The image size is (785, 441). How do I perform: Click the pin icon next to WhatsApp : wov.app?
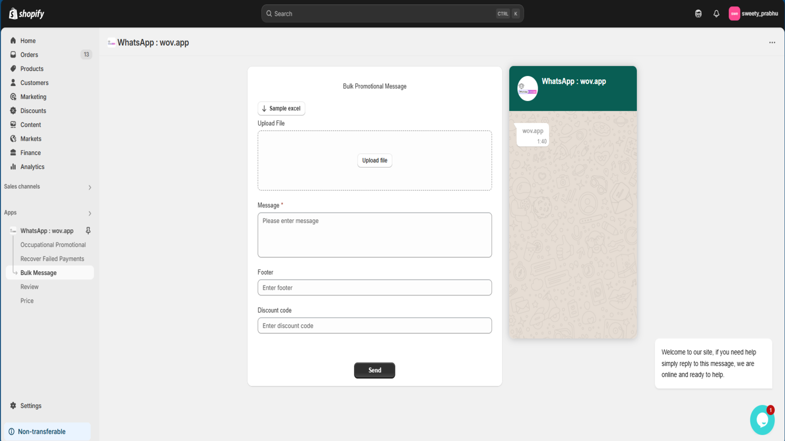pyautogui.click(x=88, y=230)
